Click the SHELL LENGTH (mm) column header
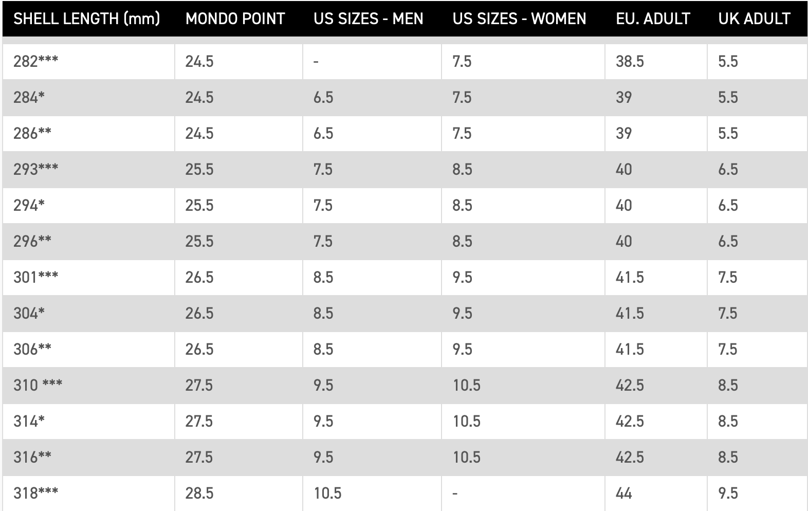 pos(87,19)
